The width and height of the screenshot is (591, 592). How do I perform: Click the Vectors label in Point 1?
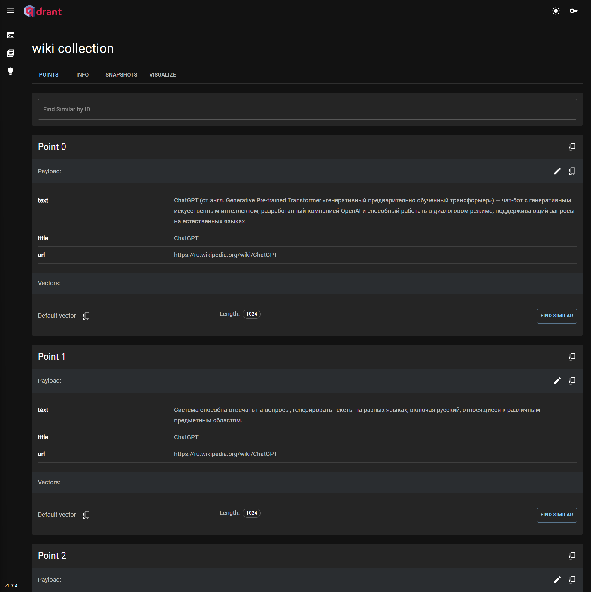pyautogui.click(x=49, y=482)
